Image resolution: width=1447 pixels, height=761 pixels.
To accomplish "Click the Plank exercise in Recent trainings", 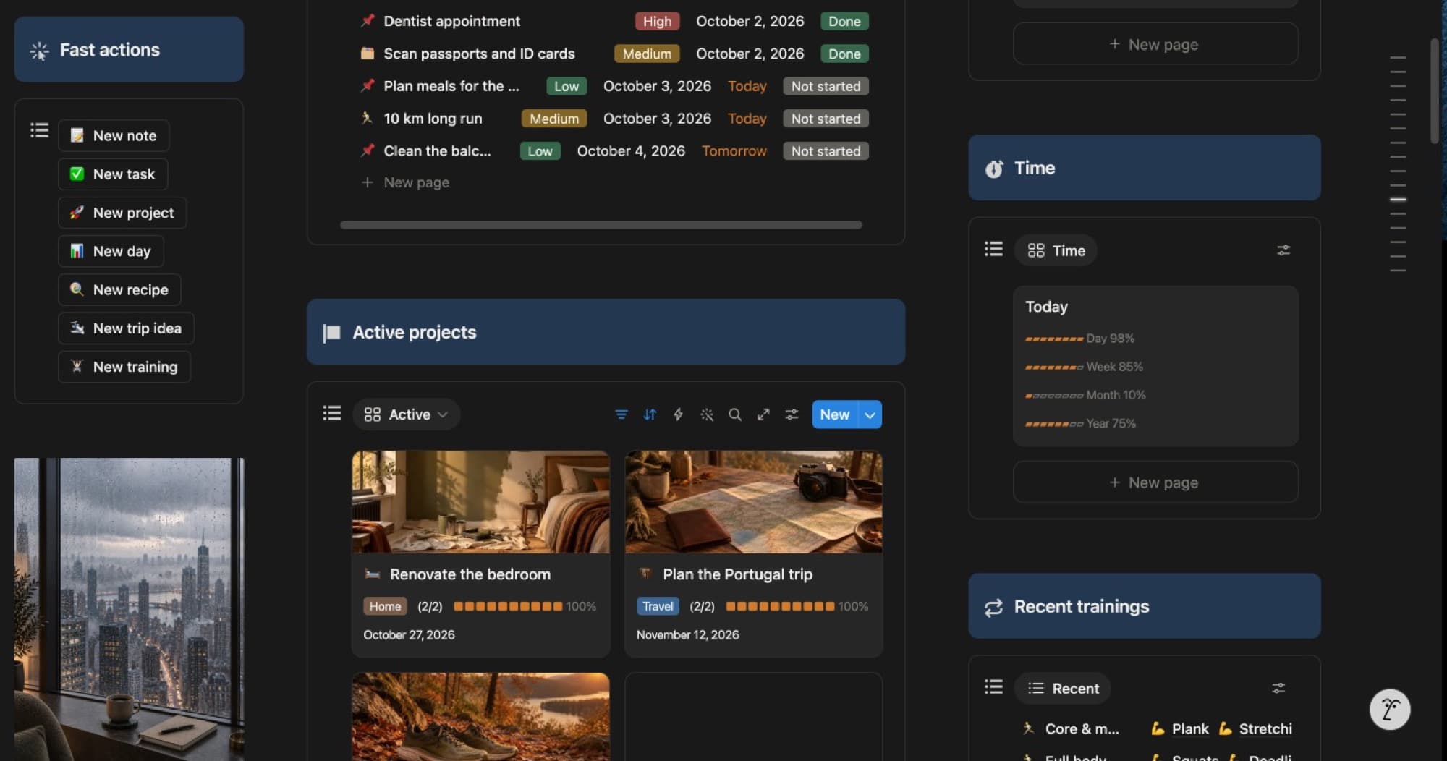I will (x=1180, y=728).
